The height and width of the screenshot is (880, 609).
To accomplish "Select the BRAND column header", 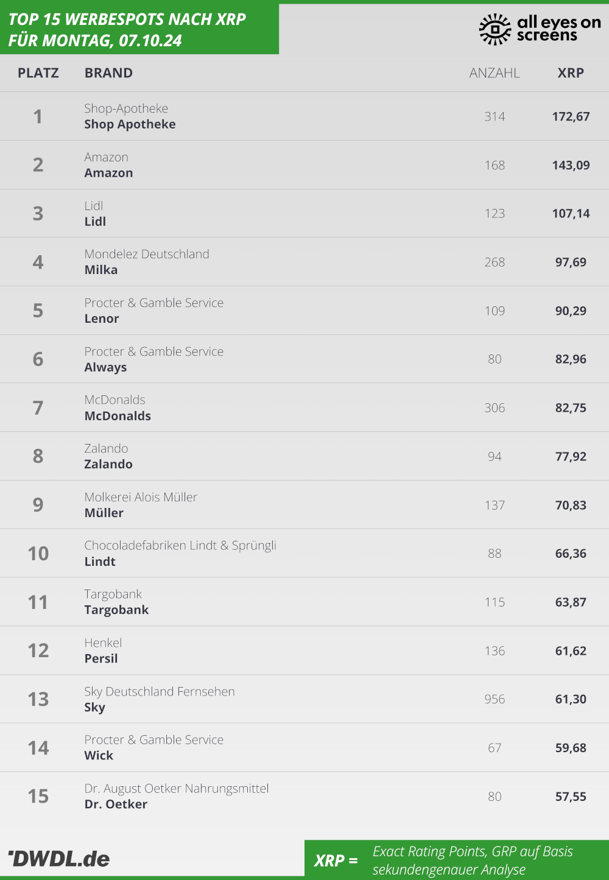I will (108, 73).
